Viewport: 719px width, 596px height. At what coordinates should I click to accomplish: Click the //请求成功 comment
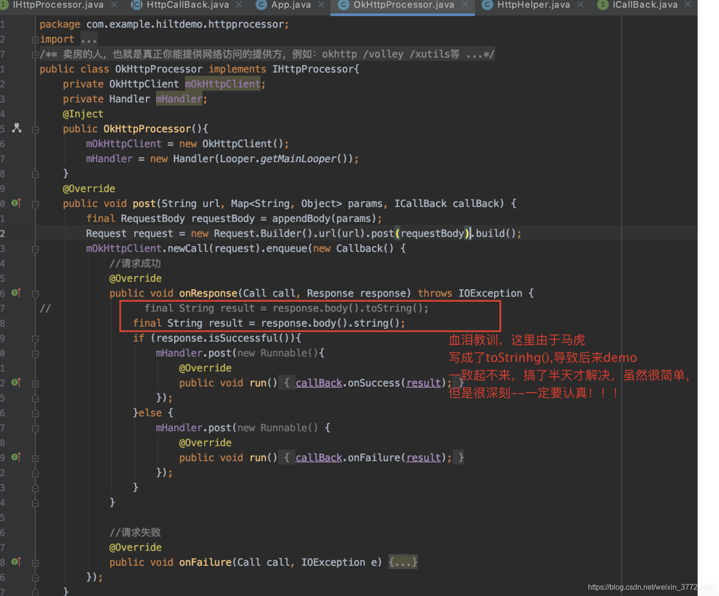[x=135, y=263]
